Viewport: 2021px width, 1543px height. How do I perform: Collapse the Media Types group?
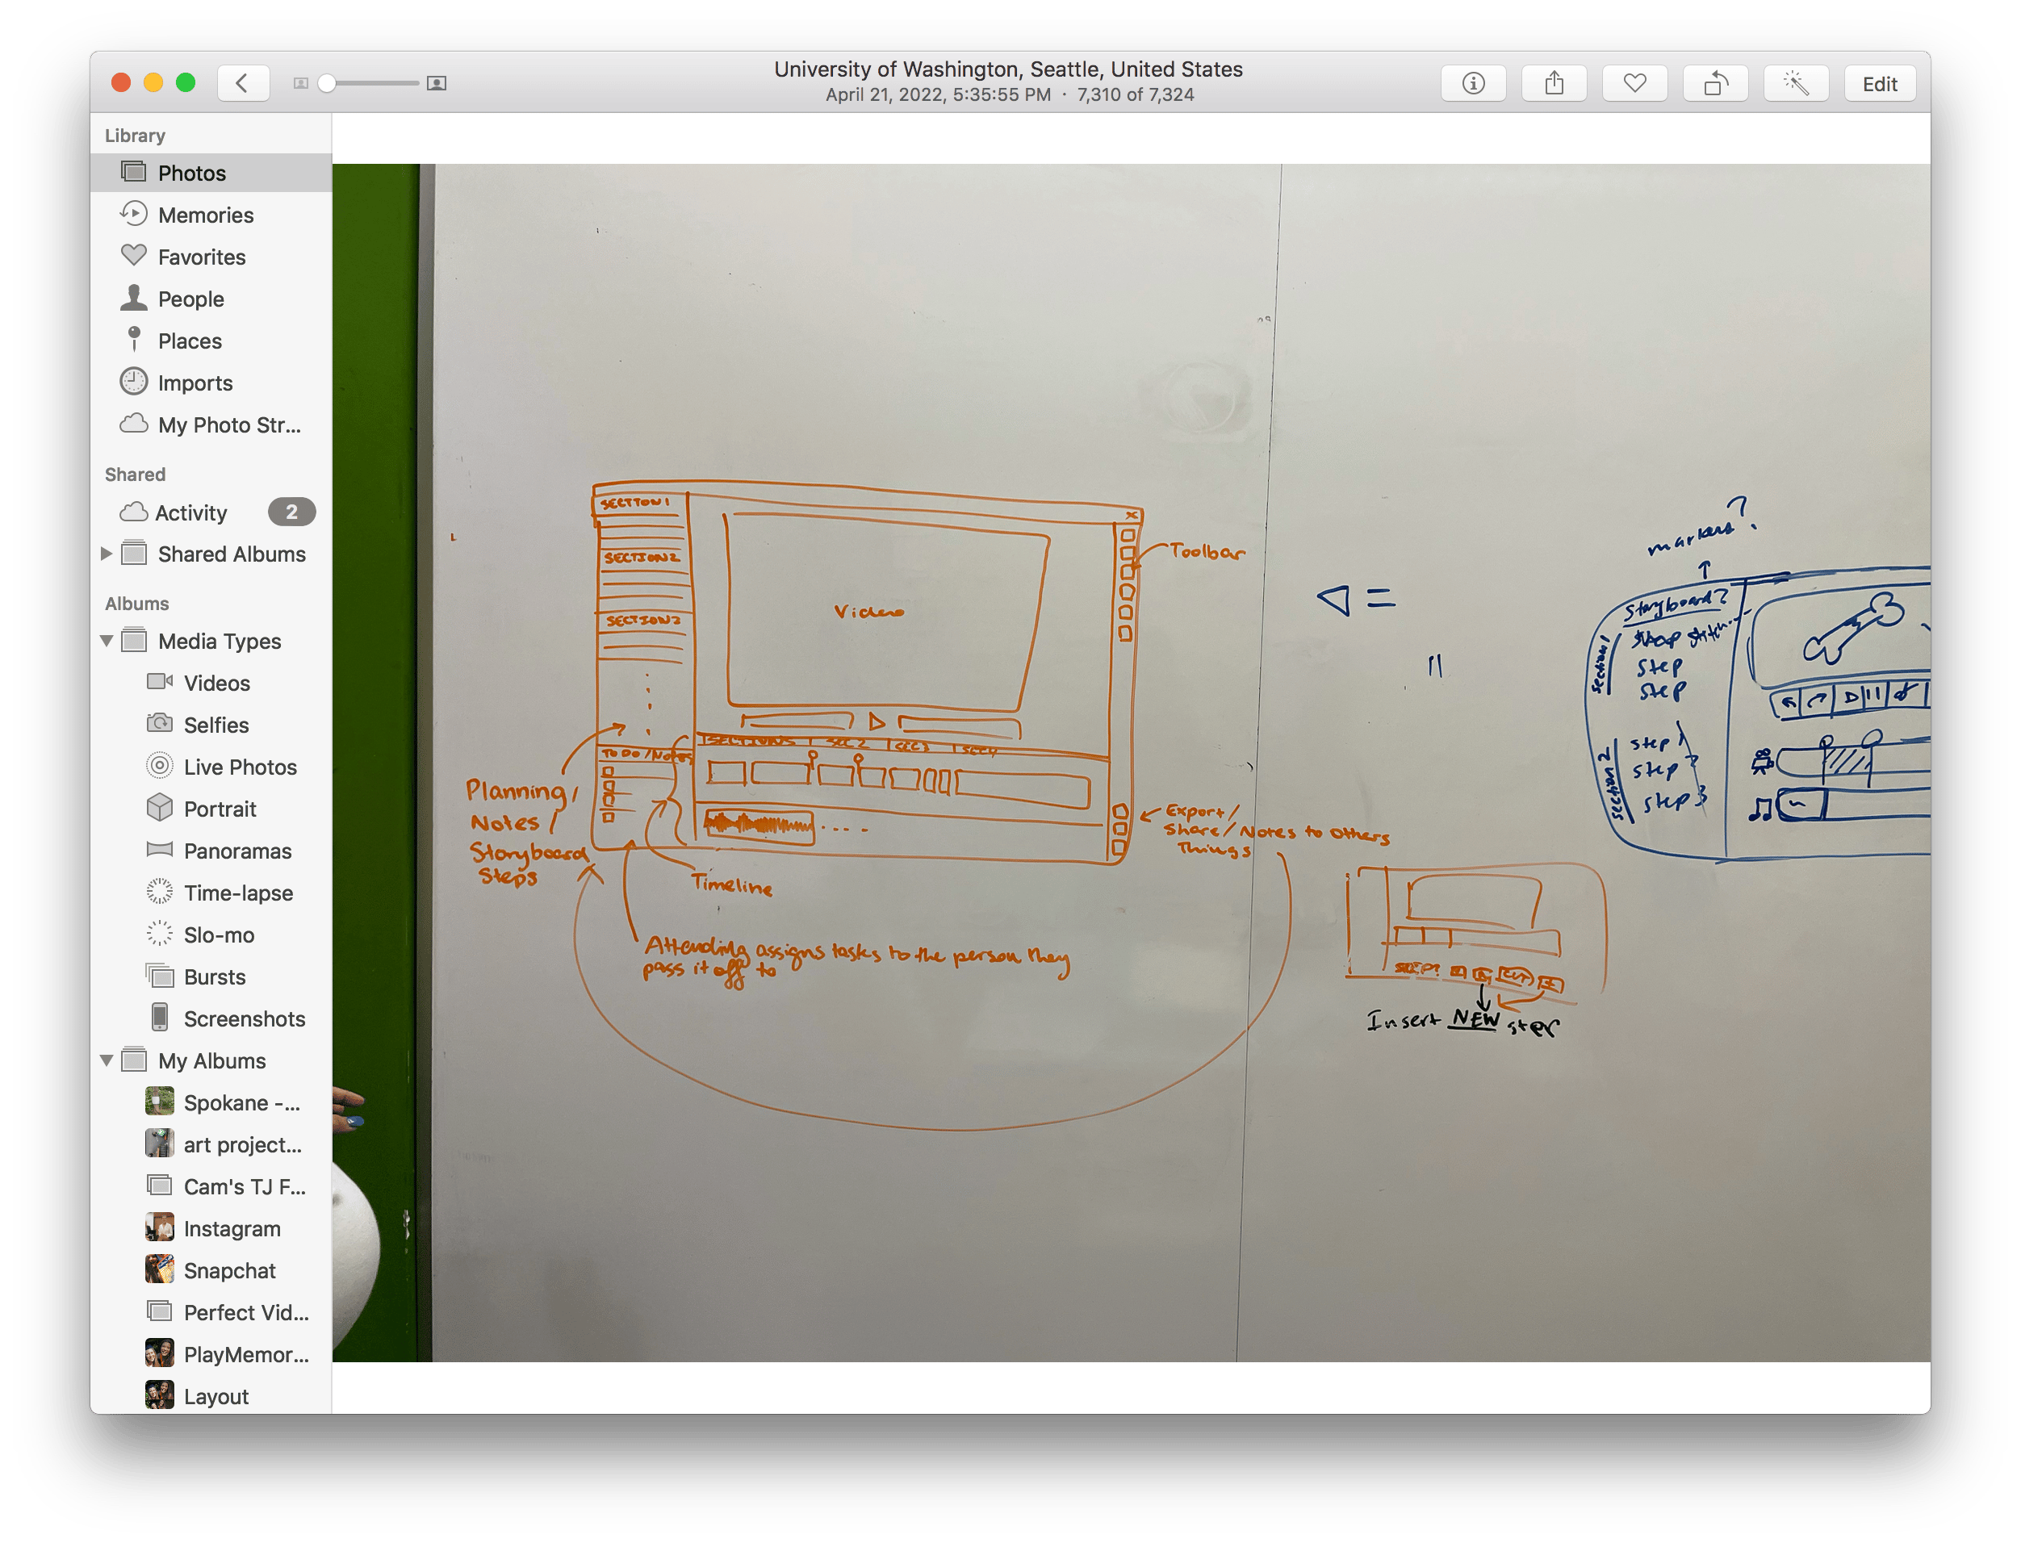[107, 641]
